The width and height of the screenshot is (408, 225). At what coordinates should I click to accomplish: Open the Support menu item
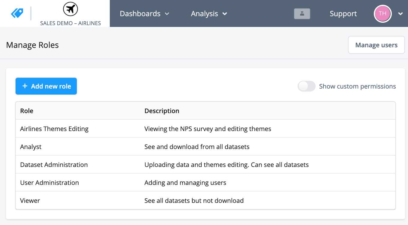pyautogui.click(x=343, y=14)
